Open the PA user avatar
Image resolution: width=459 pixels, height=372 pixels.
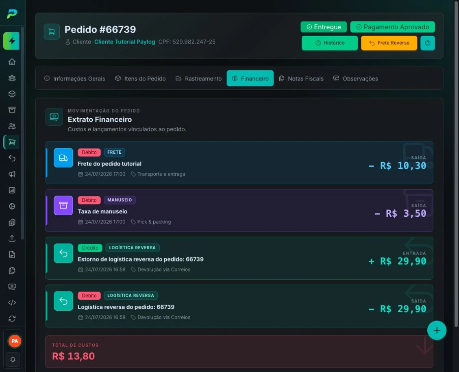[x=14, y=341]
